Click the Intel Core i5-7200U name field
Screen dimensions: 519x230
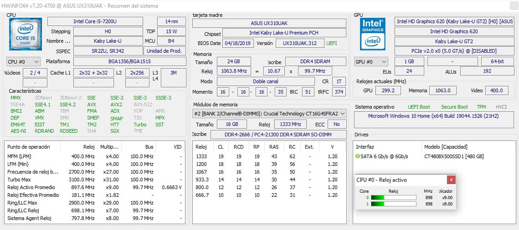(x=95, y=21)
